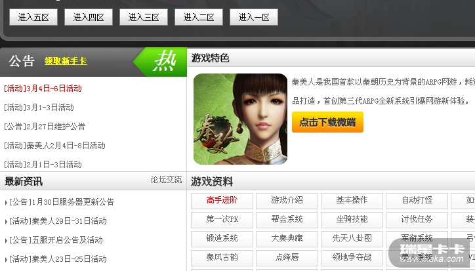The width and height of the screenshot is (475, 271).
Task: Click the green 热 hot badge icon
Action: pyautogui.click(x=160, y=62)
